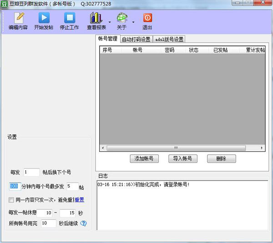Open the 编辑内容 edit content tool
The image size is (273, 243).
18,21
